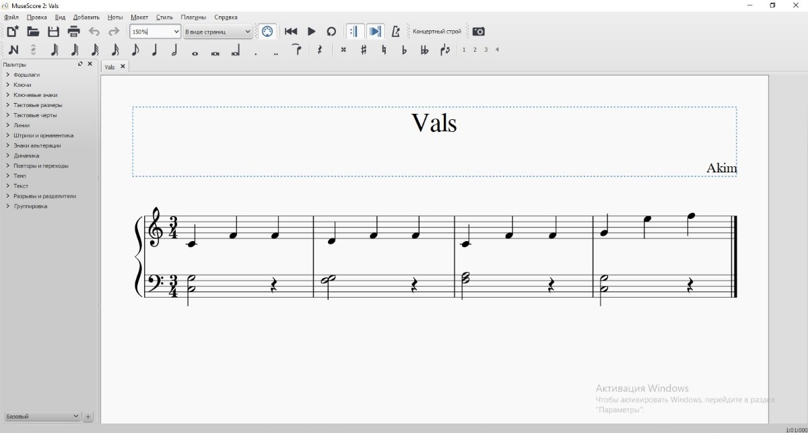Print the score using the printer icon
808x433 pixels.
pos(74,32)
